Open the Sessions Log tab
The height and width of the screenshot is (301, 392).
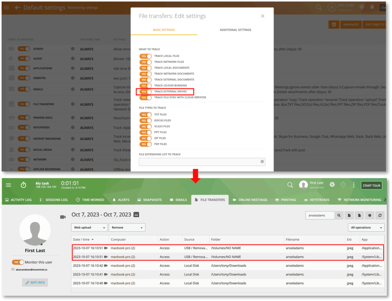coord(54,200)
